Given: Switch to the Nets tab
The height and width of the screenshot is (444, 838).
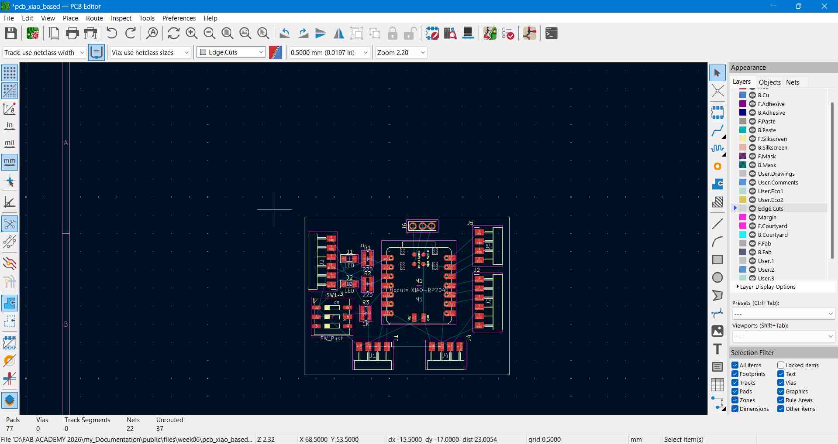Looking at the screenshot, I should [x=793, y=82].
